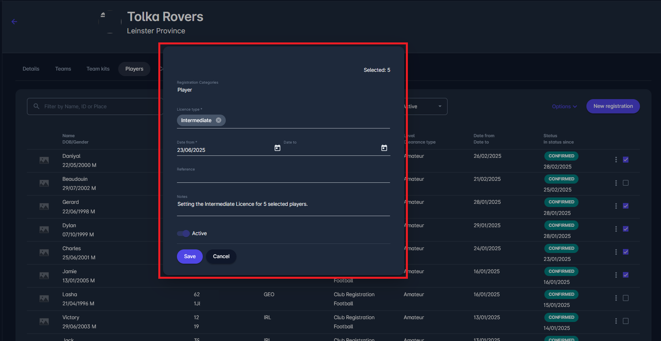The height and width of the screenshot is (341, 661).
Task: Remove the Intermediate licence chip
Action: (x=219, y=120)
